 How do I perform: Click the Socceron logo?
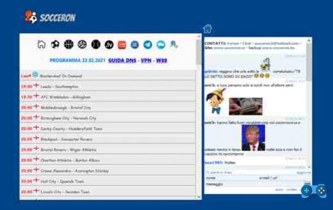click(51, 17)
